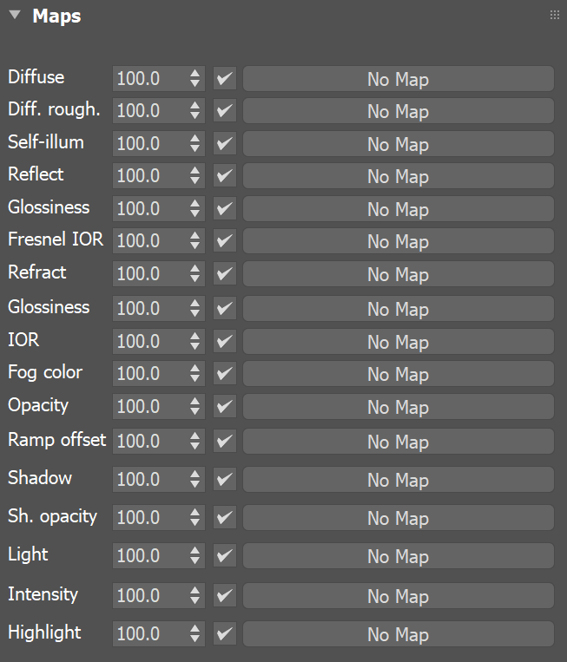This screenshot has height=662, width=567.
Task: Click Highlight No Map button
Action: coord(398,633)
